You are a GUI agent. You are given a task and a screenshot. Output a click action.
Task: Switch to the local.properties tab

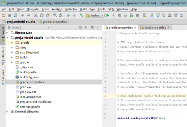tap(155, 28)
